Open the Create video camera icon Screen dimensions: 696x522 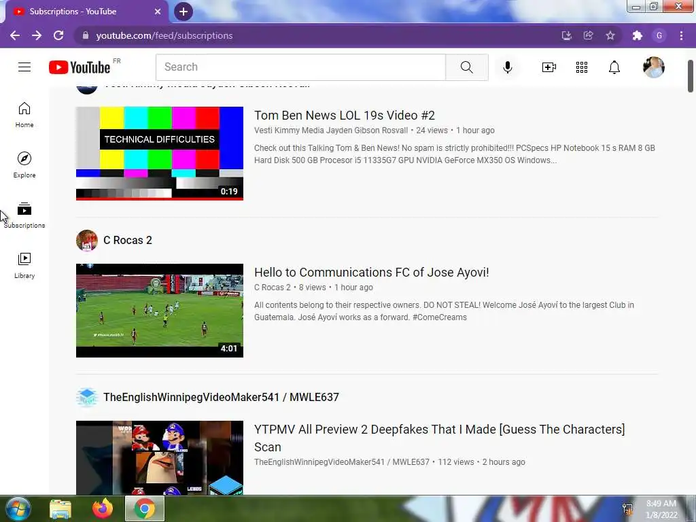click(x=549, y=67)
